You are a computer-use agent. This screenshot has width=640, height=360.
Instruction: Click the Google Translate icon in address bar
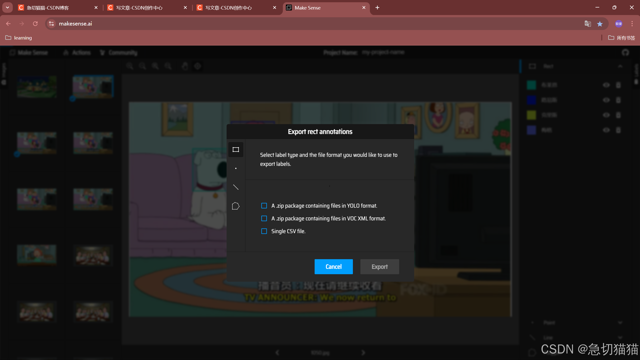coord(587,24)
